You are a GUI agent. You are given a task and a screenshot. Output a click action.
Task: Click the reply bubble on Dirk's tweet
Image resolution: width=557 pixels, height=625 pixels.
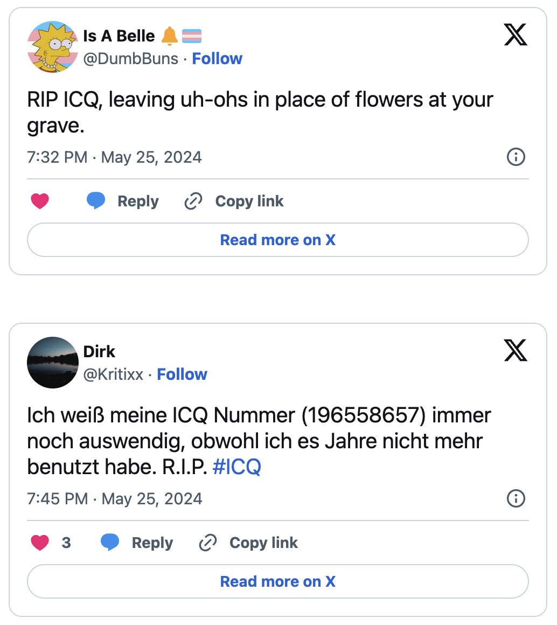(x=110, y=542)
